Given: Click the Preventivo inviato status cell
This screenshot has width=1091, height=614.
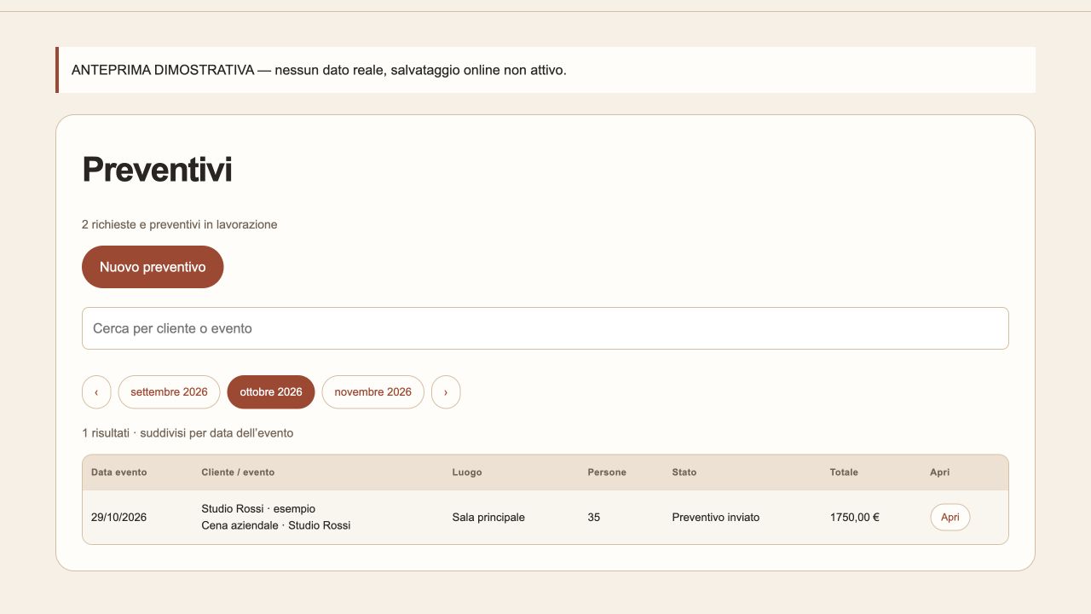Looking at the screenshot, I should pyautogui.click(x=716, y=517).
